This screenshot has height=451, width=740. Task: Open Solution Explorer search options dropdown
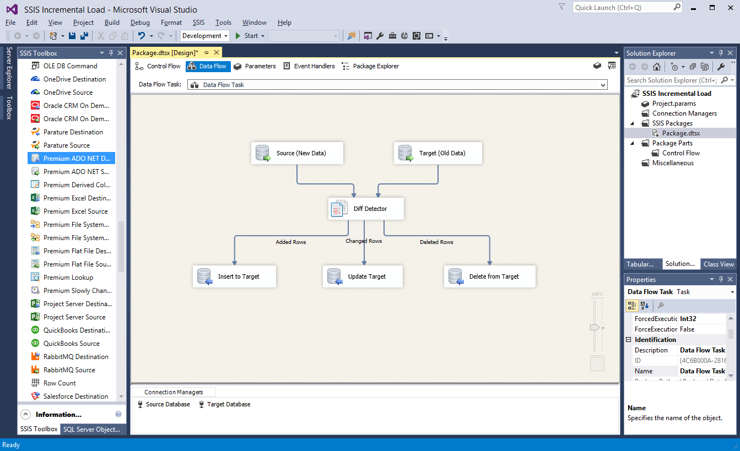[x=732, y=80]
